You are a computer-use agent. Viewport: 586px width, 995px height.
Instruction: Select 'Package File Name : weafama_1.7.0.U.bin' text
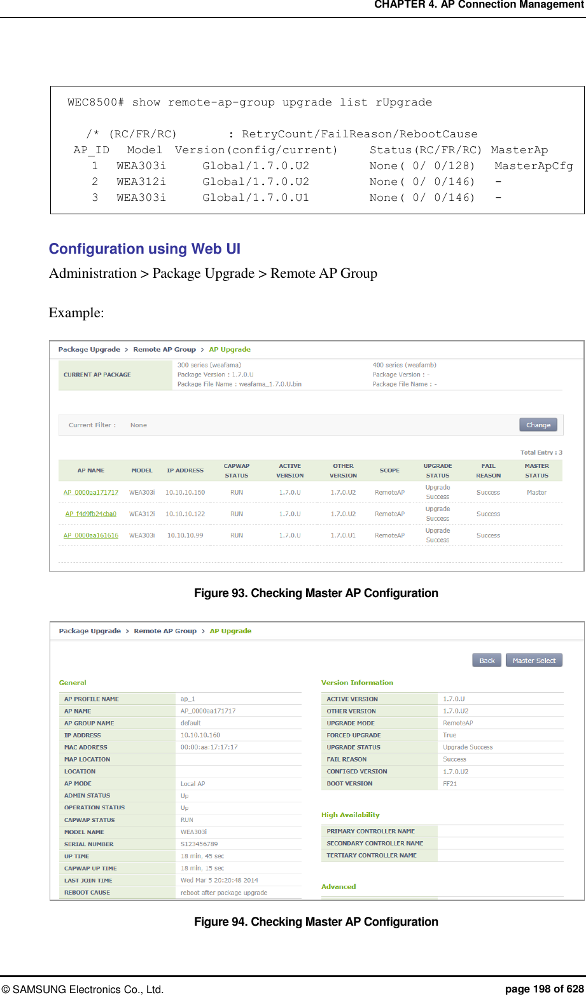coord(239,384)
